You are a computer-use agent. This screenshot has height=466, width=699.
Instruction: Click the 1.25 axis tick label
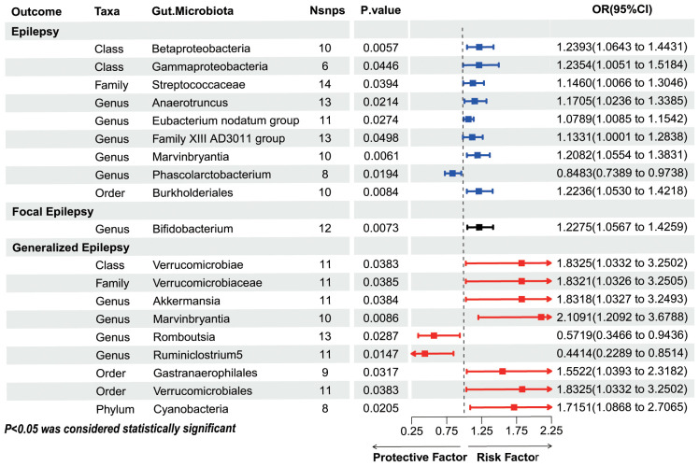[481, 431]
